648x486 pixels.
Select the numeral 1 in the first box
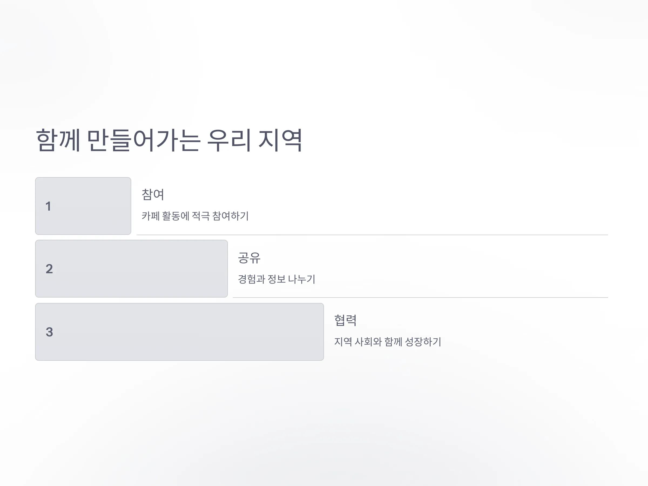48,206
